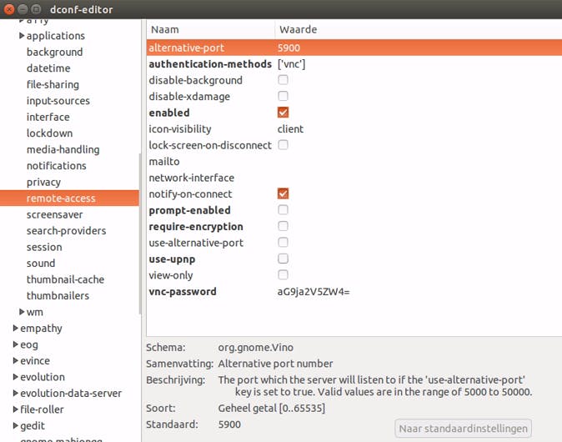The height and width of the screenshot is (442, 562).
Task: Tick the view-only checkbox
Action: (x=283, y=275)
